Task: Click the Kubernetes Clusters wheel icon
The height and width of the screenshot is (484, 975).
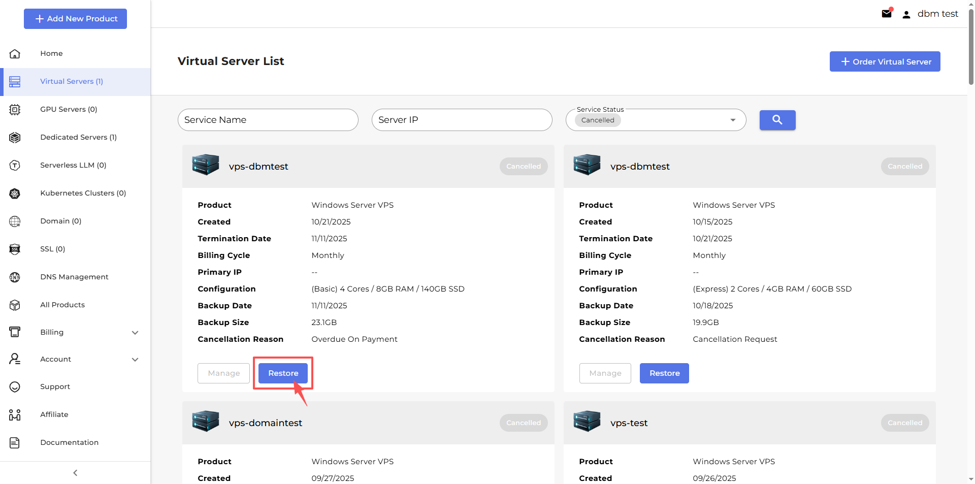Action: coord(15,193)
